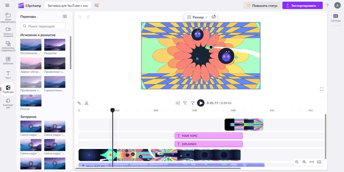Open the Текст sidebar tab
The height and width of the screenshot is (172, 344).
click(x=8, y=75)
